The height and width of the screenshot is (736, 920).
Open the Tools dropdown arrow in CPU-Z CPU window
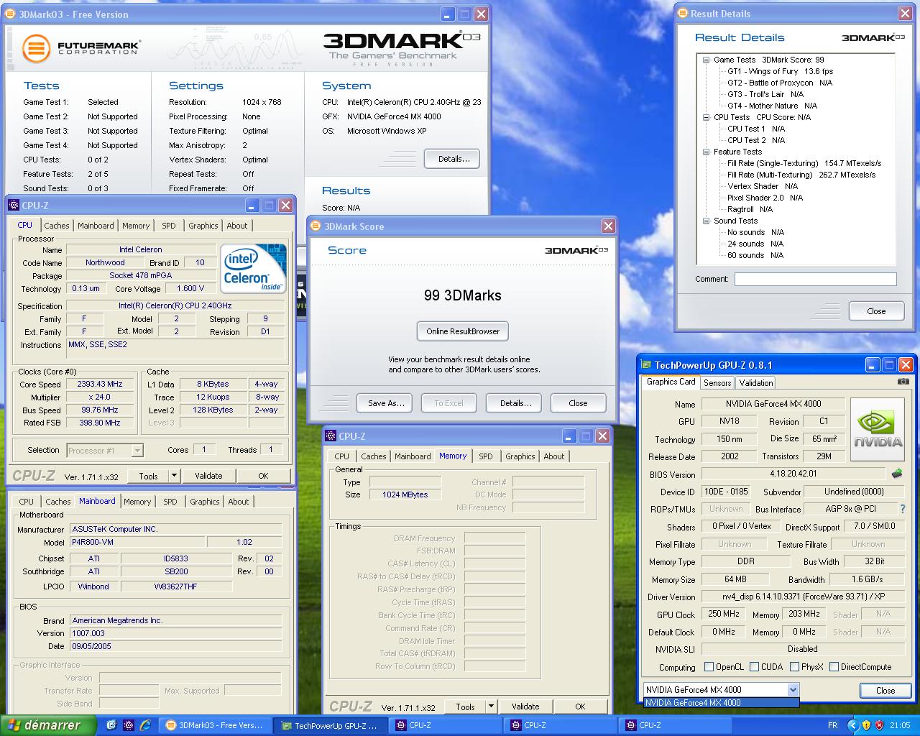pos(174,476)
